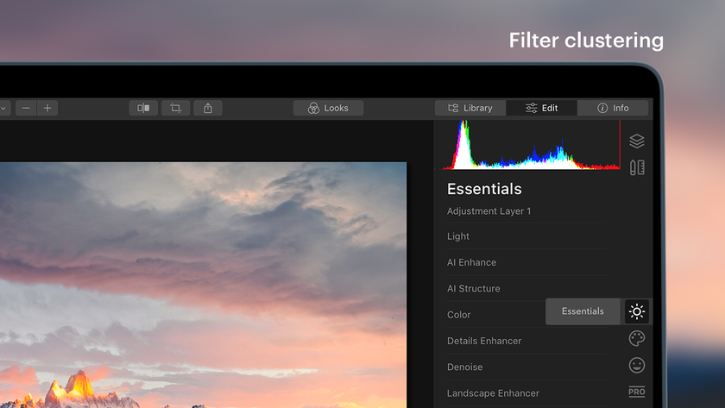Switch to the Edit tab

[541, 108]
